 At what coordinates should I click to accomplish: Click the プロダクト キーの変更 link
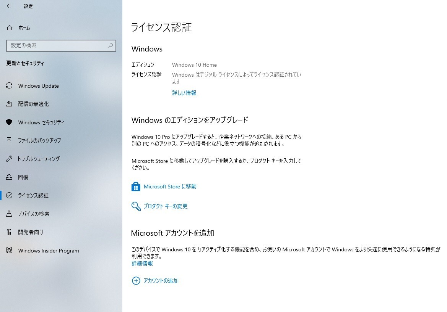(166, 206)
